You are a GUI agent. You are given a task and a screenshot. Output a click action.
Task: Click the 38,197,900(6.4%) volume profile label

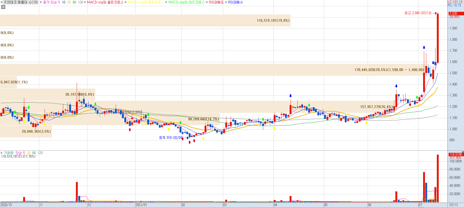click(80, 94)
